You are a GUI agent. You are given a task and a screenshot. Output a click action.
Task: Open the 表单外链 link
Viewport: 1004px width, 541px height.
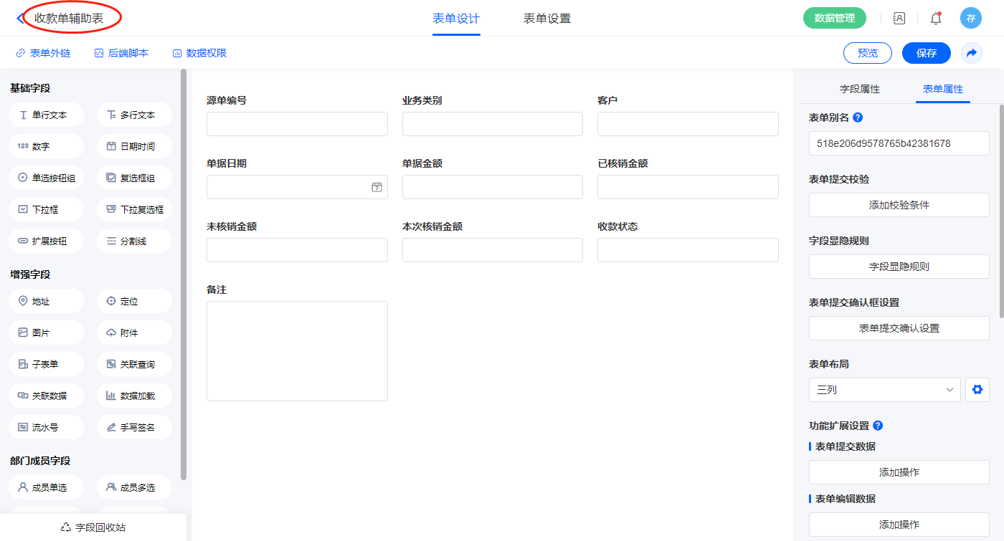43,53
